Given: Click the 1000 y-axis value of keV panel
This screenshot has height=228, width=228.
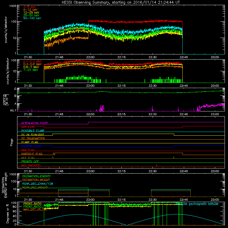Looking at the screenshot, I should tap(13, 6).
